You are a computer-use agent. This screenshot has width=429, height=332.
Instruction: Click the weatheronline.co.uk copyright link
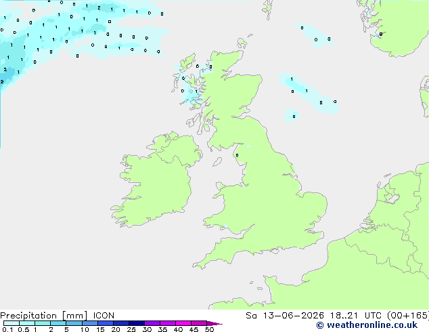[x=367, y=325]
